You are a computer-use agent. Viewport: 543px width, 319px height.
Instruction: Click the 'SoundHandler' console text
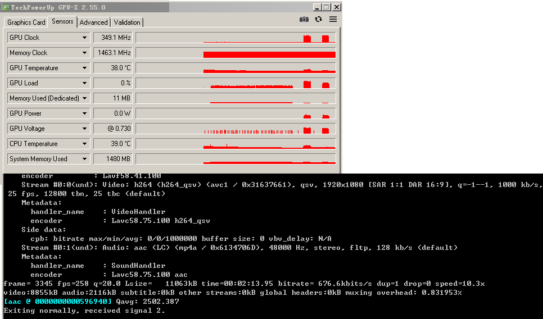point(138,266)
